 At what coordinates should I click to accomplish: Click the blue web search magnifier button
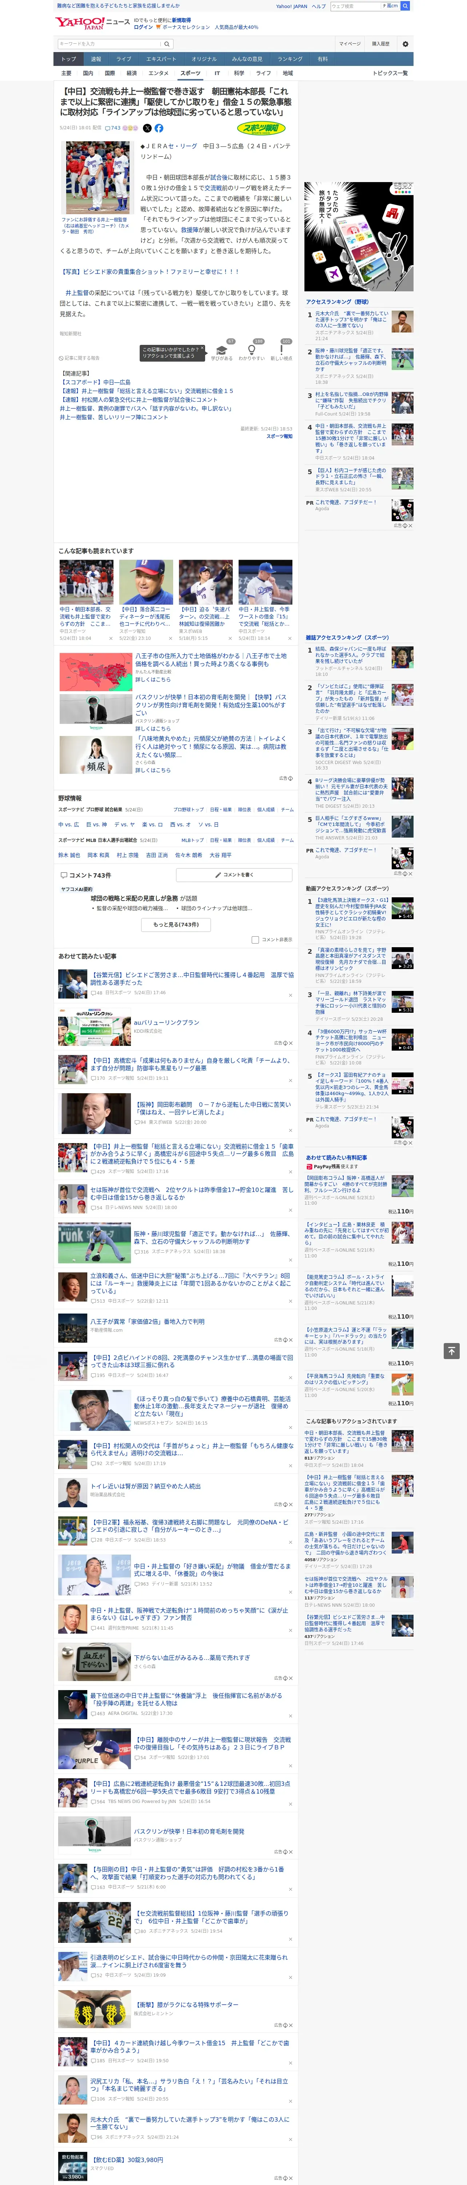tap(405, 6)
